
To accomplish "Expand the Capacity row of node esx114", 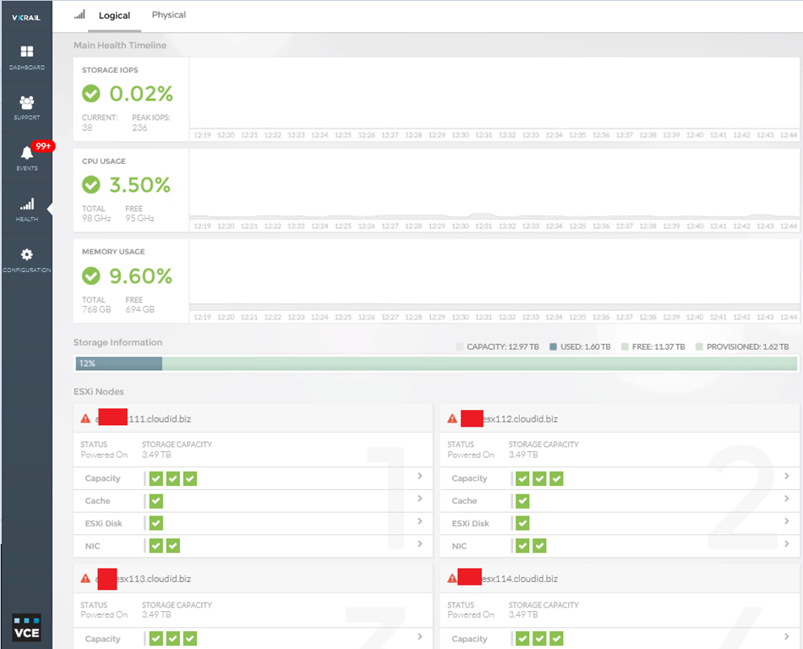I will [x=787, y=636].
